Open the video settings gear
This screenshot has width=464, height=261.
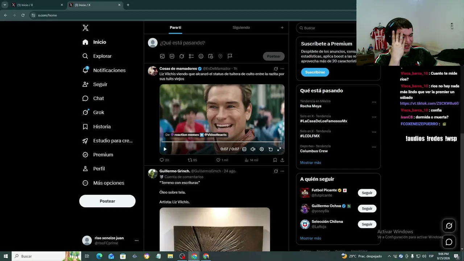tap(262, 149)
